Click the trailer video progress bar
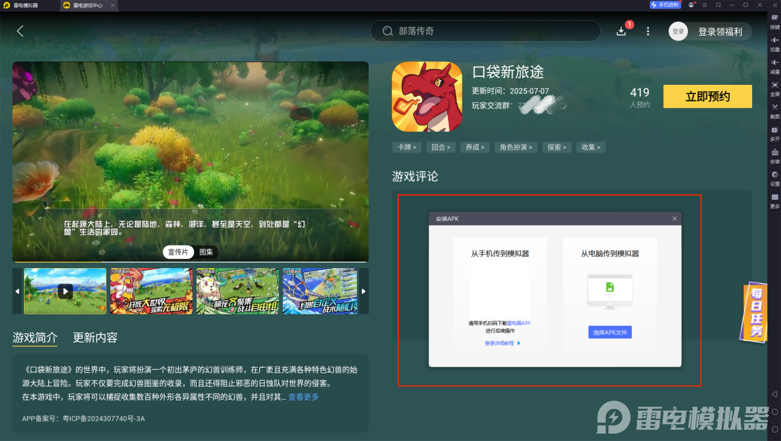Viewport: 781px width, 441px height. 190,261
